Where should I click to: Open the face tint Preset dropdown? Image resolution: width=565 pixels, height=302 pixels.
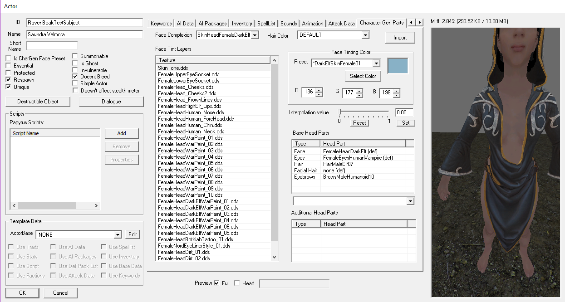(376, 63)
